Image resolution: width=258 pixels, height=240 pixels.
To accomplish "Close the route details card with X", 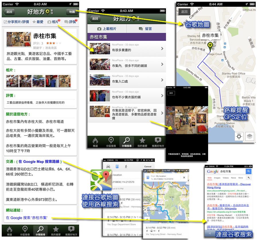I will 184,178.
